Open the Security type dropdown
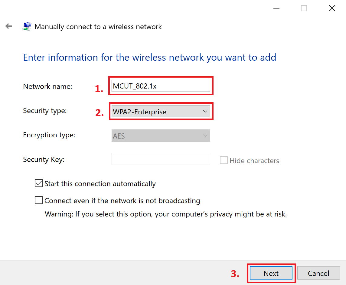 [161, 112]
